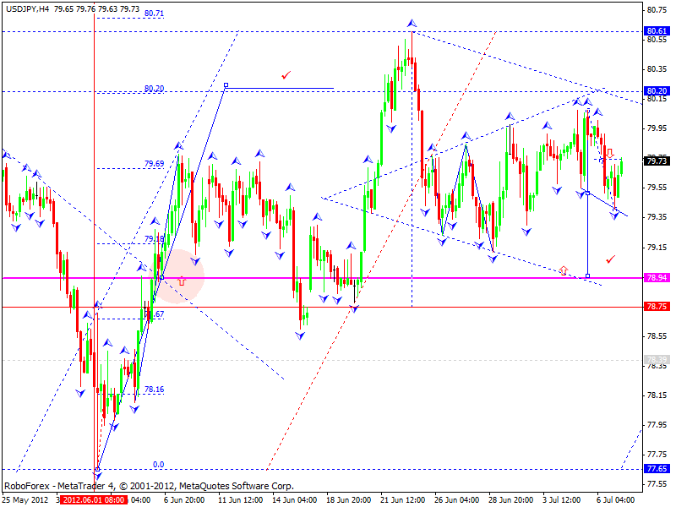Click the RoboForex MetaTrader 4 copyright text
Image resolution: width=676 pixels, height=507 pixels.
coord(150,486)
